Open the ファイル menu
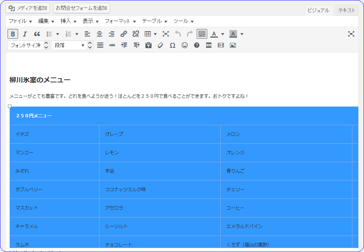The height and width of the screenshot is (252, 364). [20, 21]
